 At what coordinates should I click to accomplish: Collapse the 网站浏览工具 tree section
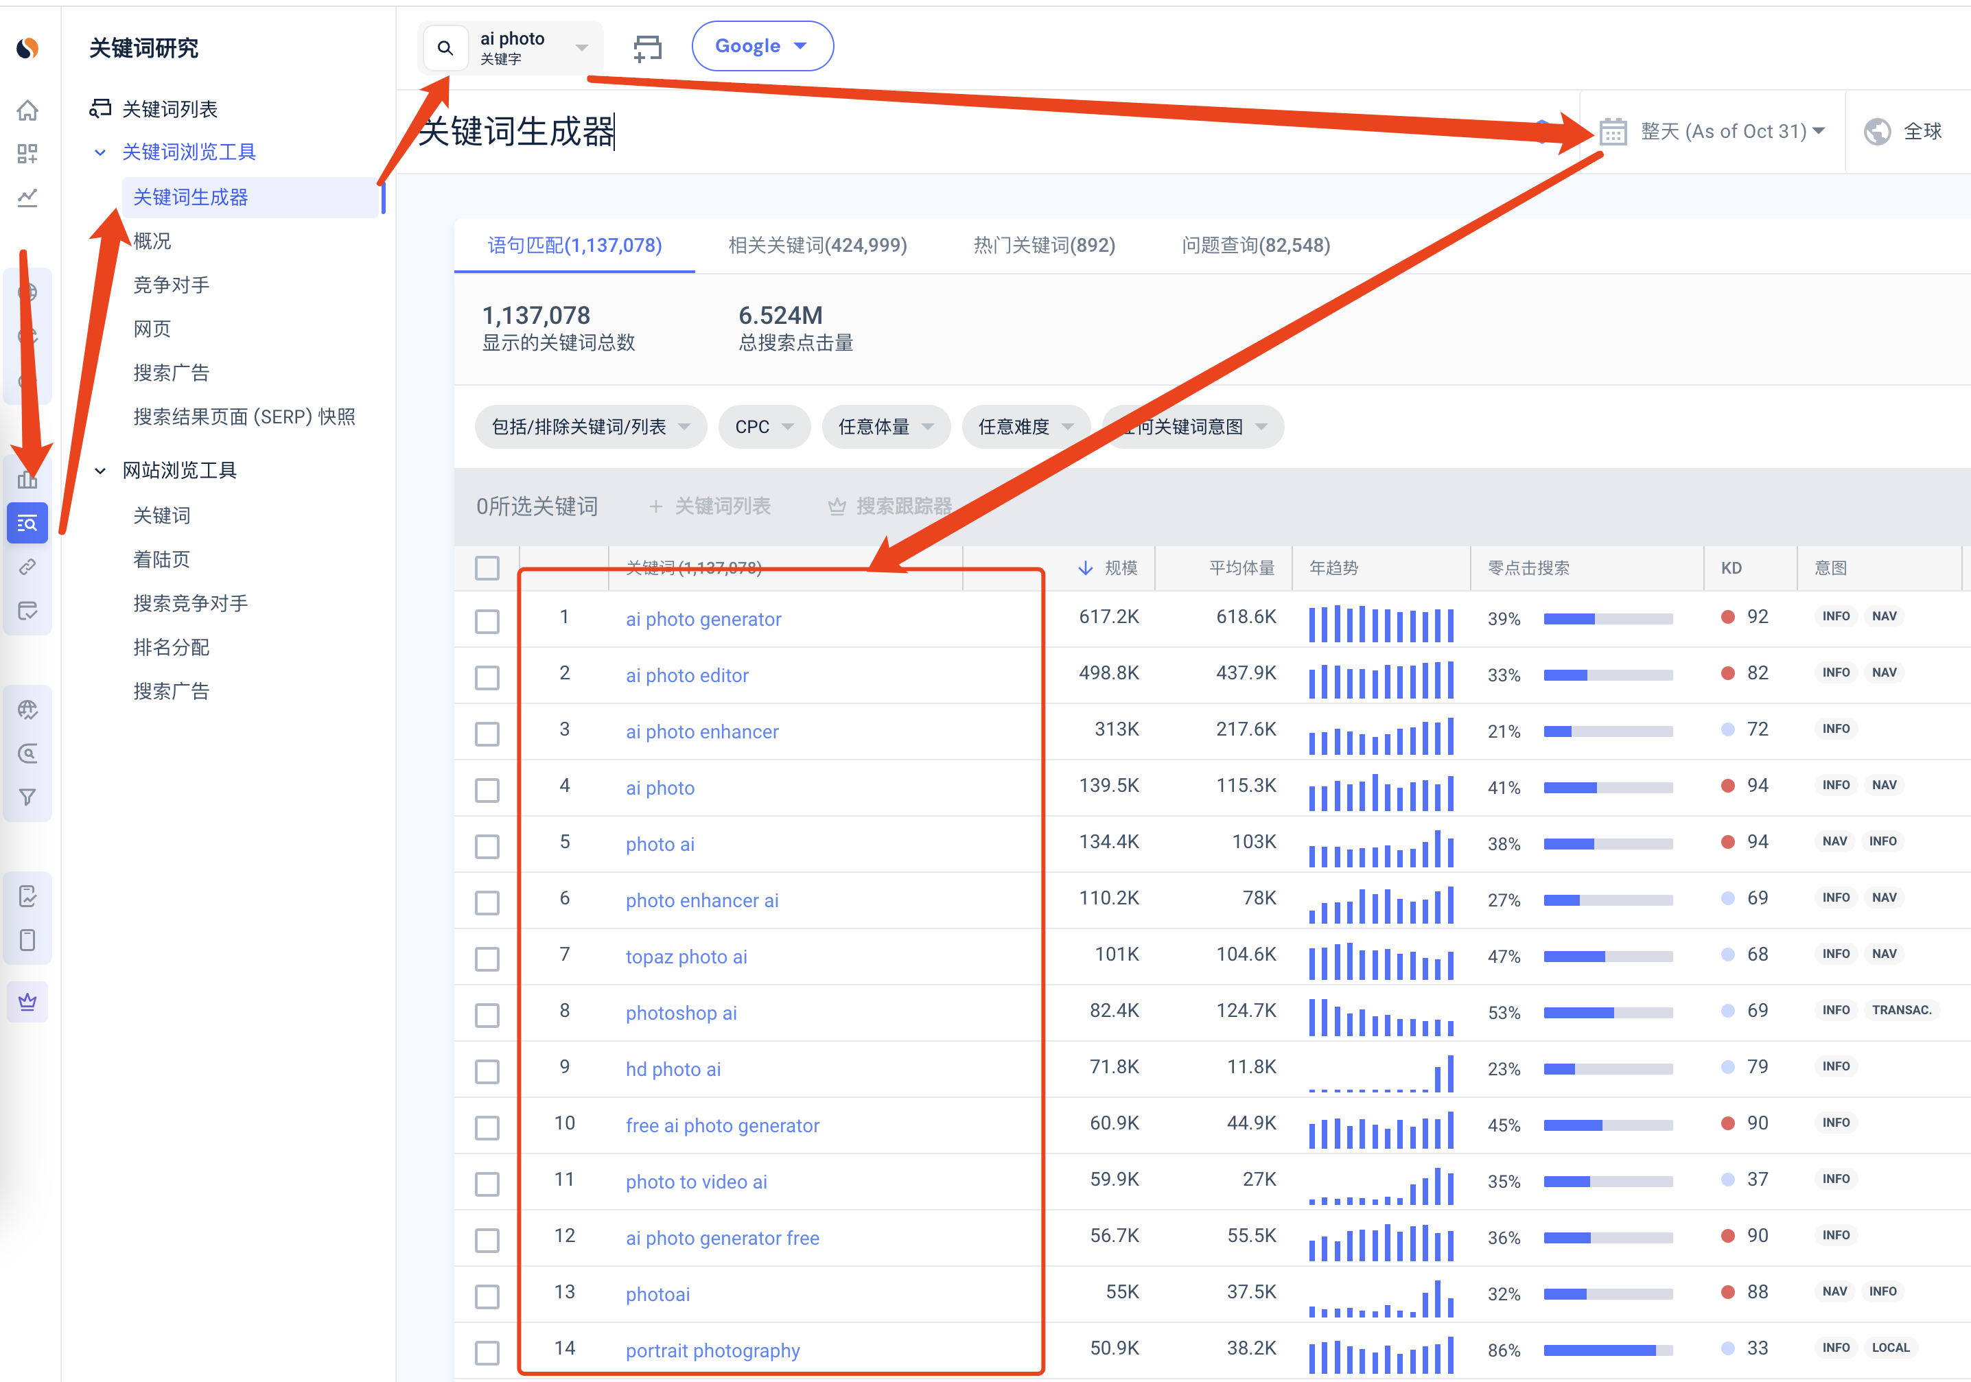100,471
